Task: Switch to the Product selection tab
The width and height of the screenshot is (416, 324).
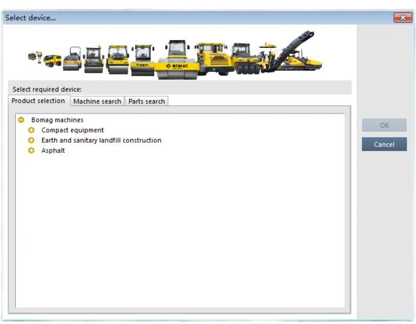Action: 38,101
